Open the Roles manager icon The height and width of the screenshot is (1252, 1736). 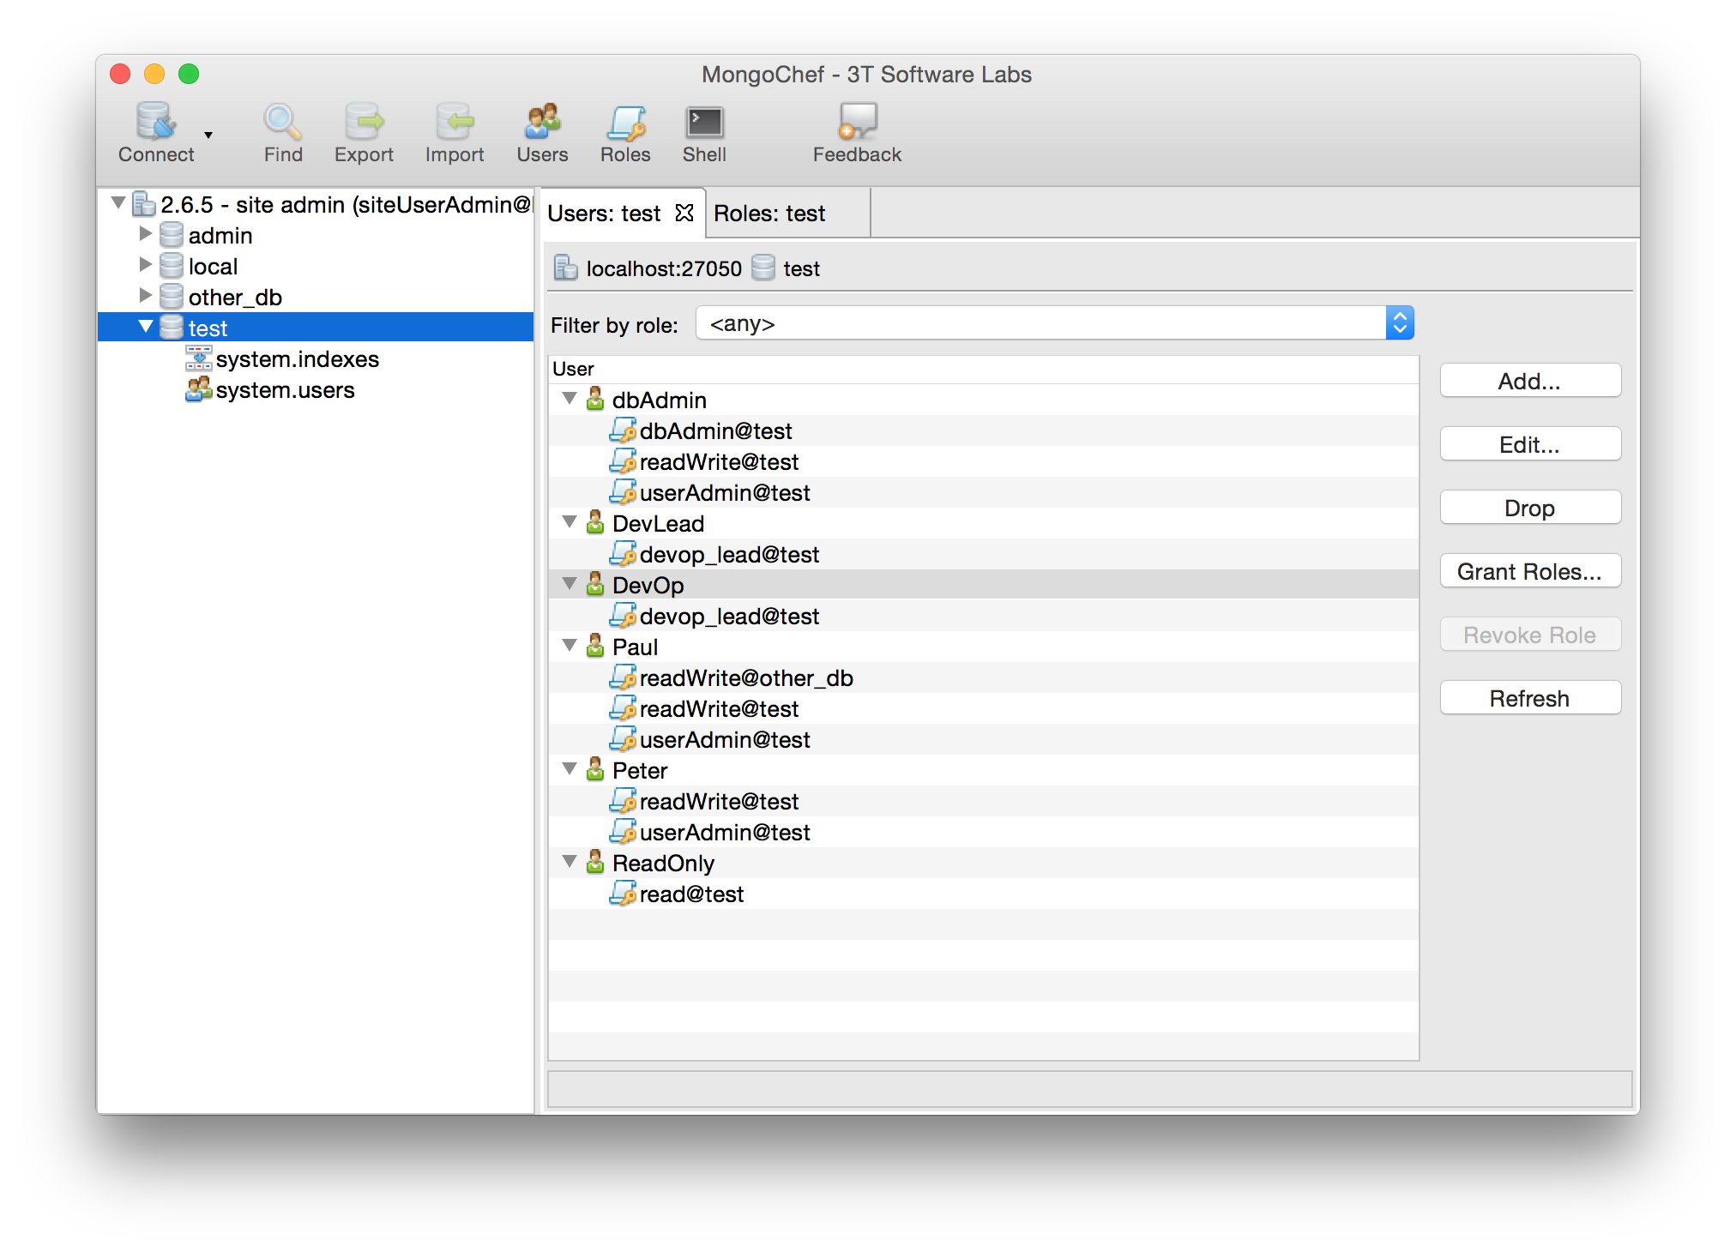[625, 122]
